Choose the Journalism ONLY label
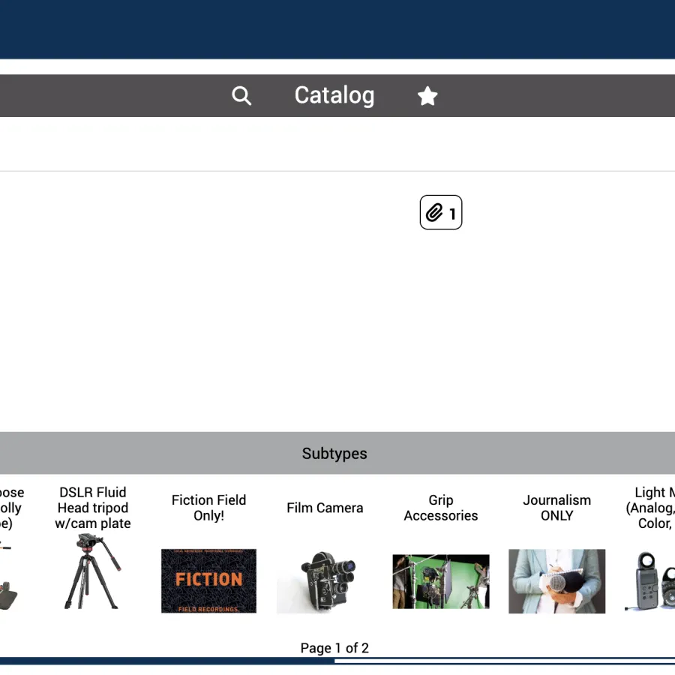This screenshot has height=675, width=675. click(556, 508)
